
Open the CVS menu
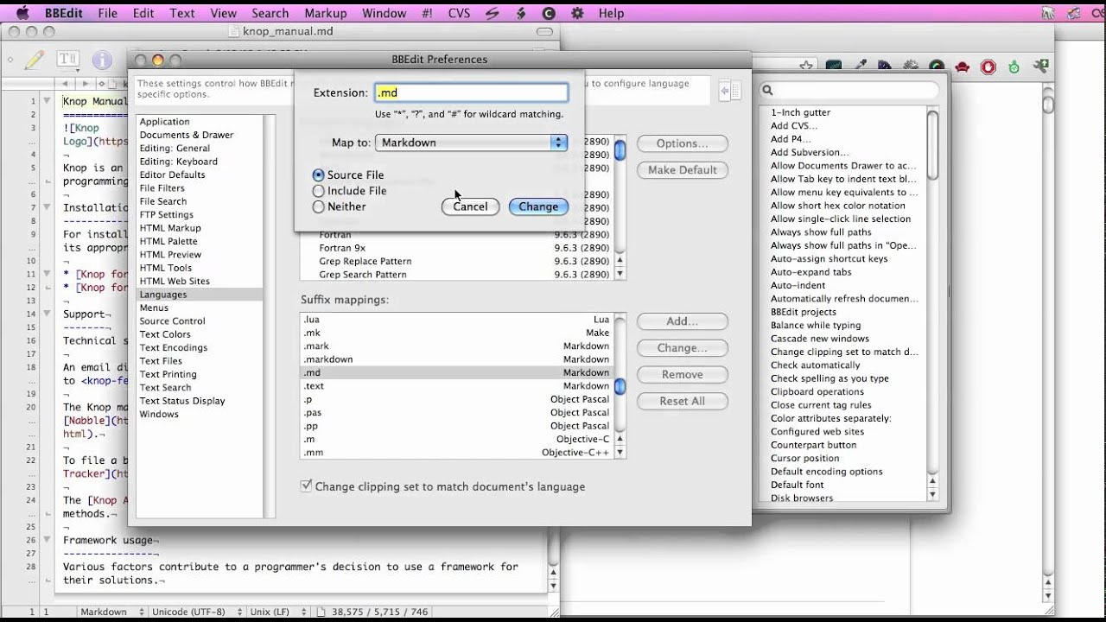(x=459, y=13)
